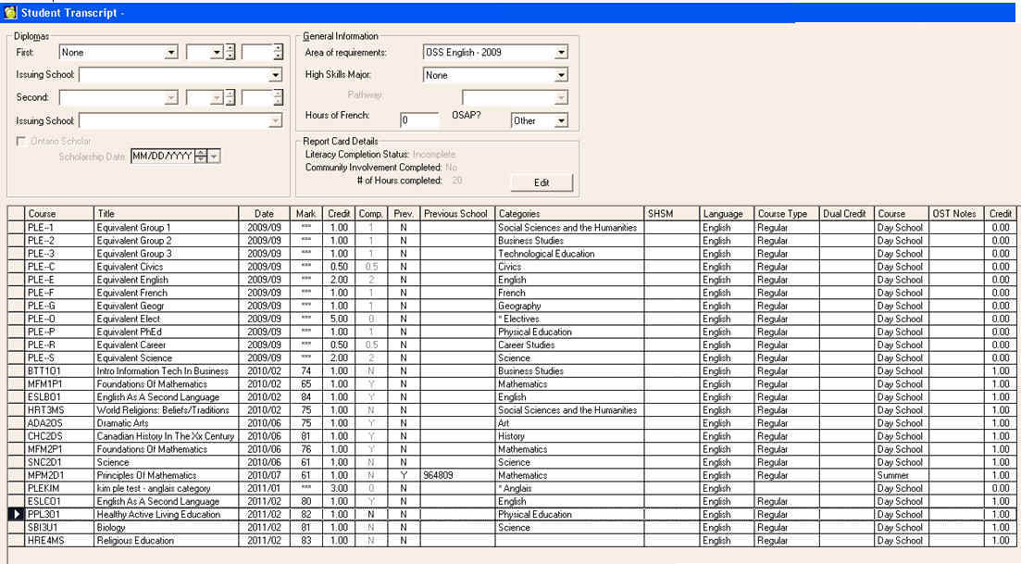
Task: Open the OSAP dropdown showing Other
Action: coord(561,120)
